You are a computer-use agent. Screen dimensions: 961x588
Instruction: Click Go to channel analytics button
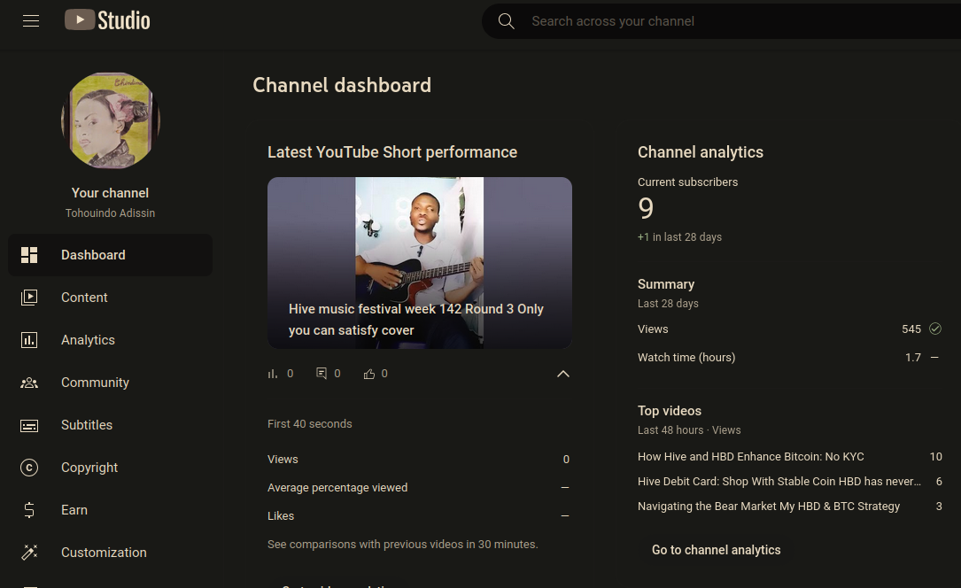[x=717, y=550]
